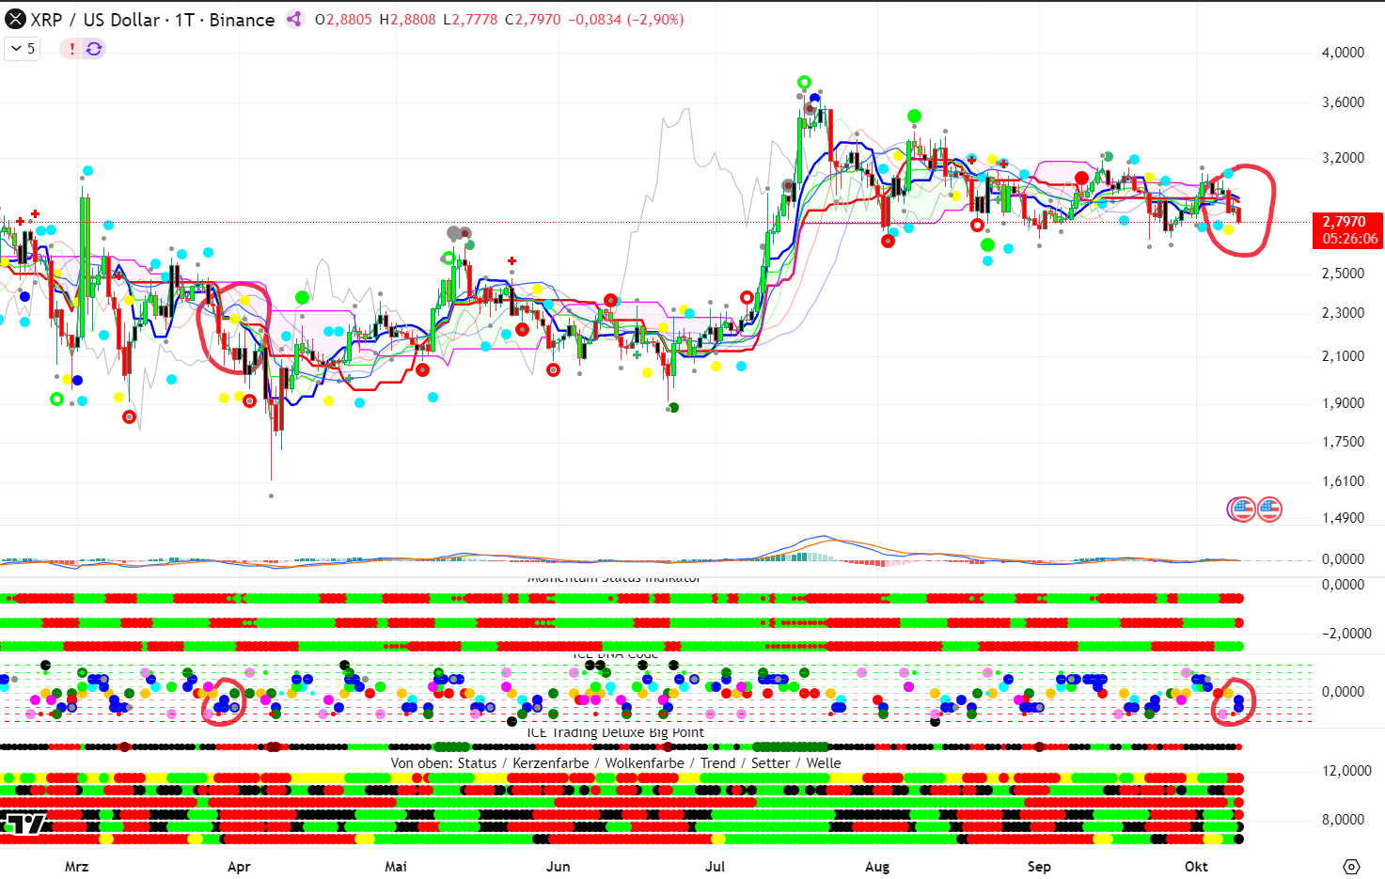
Task: Click the green circle marker at July price peak
Action: coord(804,83)
